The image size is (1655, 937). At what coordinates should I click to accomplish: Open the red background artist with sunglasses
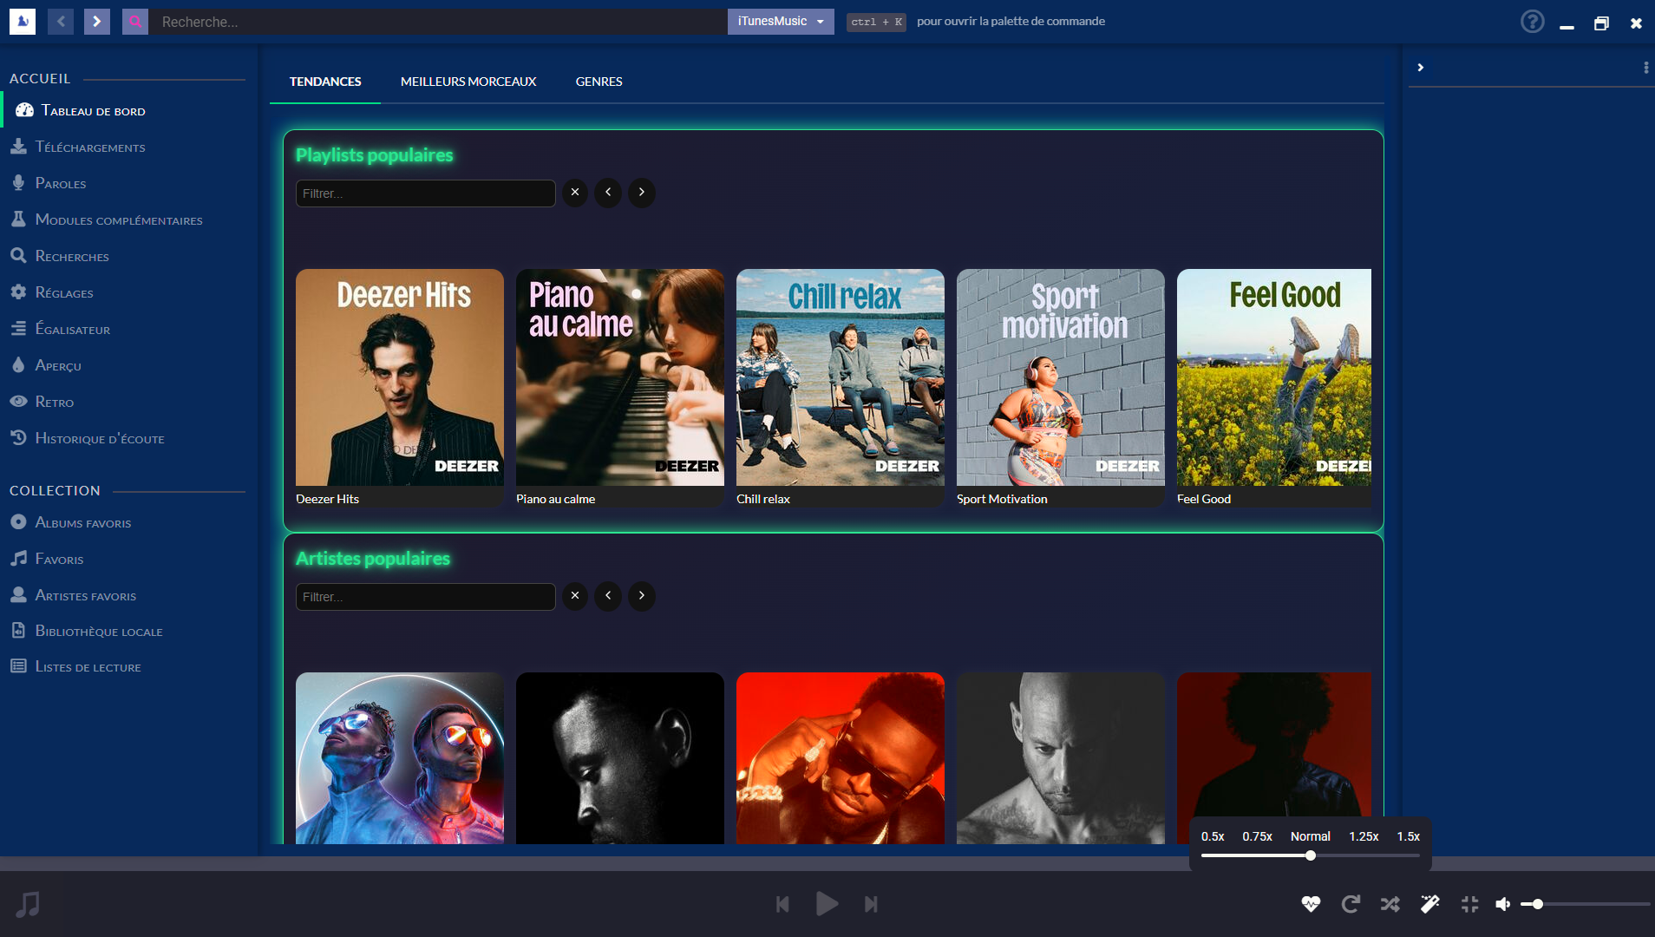[x=841, y=758]
